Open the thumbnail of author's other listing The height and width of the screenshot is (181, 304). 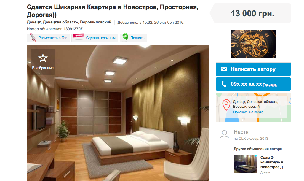(245, 164)
